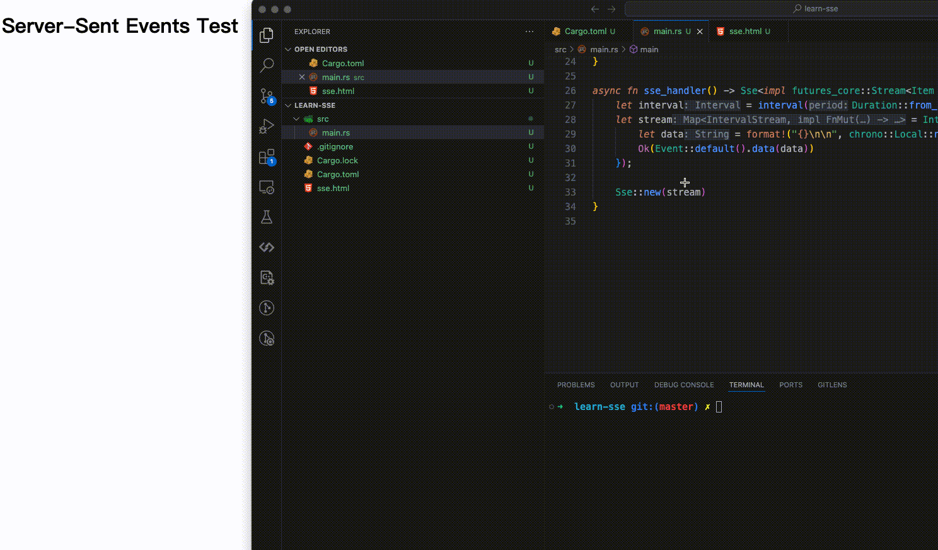Click the HTML icon beside sse.html
This screenshot has height=550, width=938.
coord(721,31)
